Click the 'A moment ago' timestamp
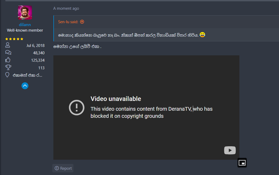Screen dimensions: 279x175 tap(66, 8)
